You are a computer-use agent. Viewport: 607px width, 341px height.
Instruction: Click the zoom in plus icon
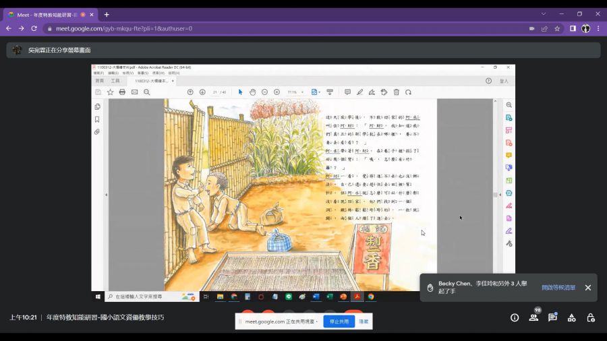[277, 92]
